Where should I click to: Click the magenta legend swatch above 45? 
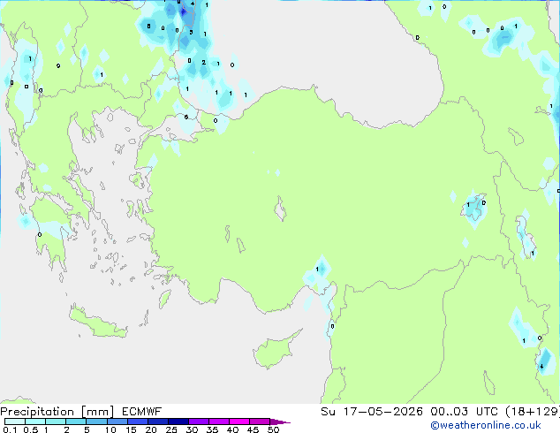(260, 422)
